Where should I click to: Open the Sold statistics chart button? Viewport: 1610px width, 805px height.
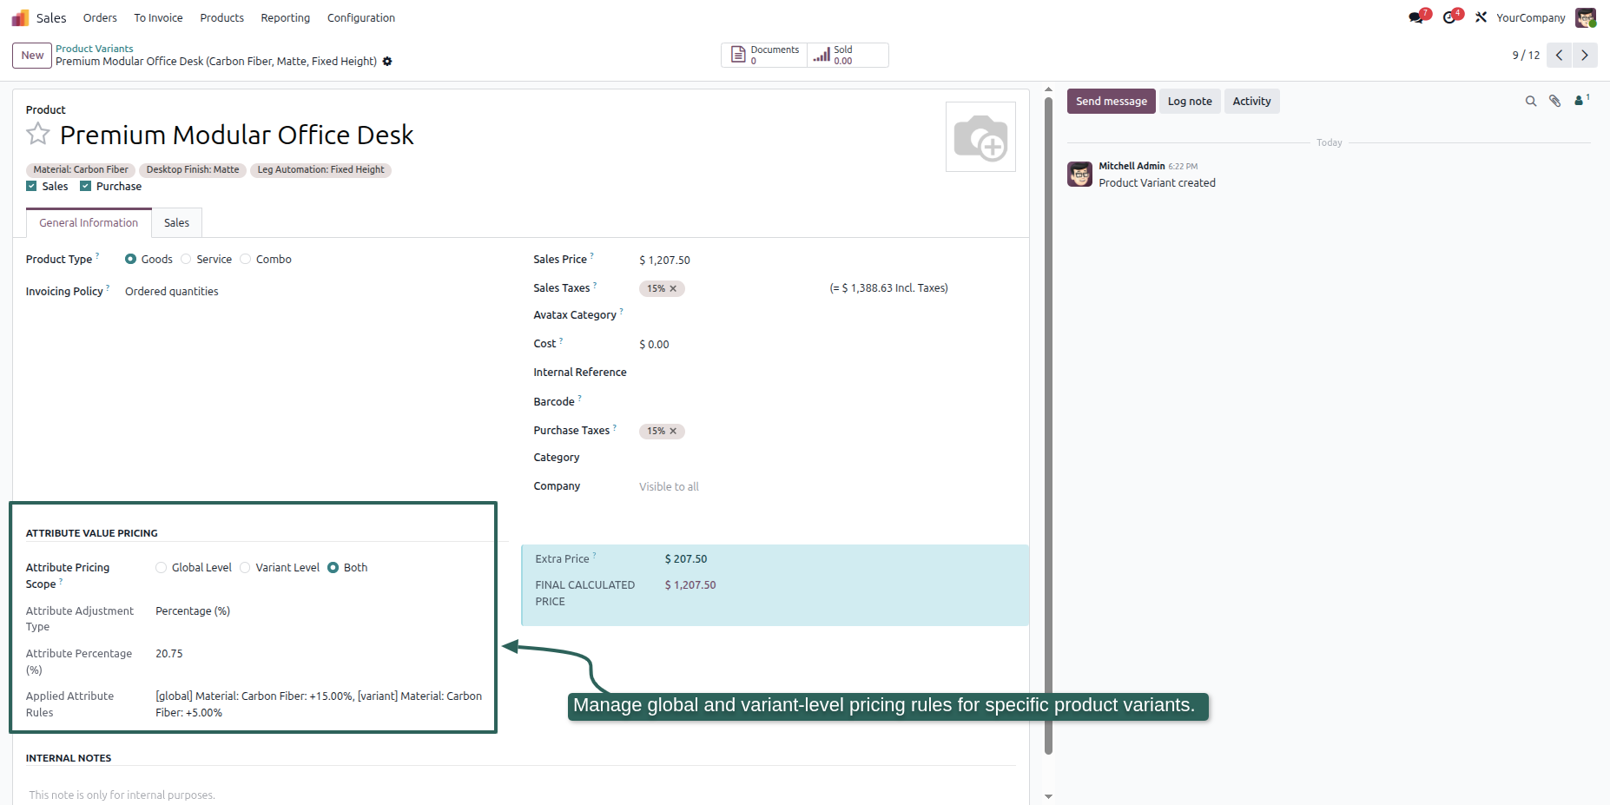tap(848, 55)
